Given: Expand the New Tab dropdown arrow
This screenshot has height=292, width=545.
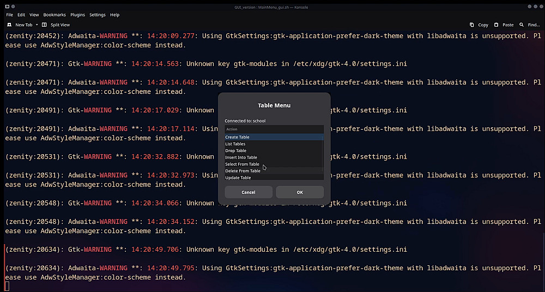Looking at the screenshot, I should click(37, 25).
